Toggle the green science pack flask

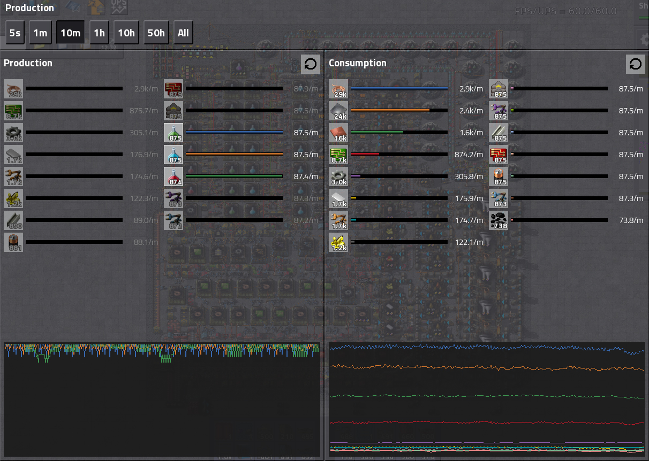(173, 133)
